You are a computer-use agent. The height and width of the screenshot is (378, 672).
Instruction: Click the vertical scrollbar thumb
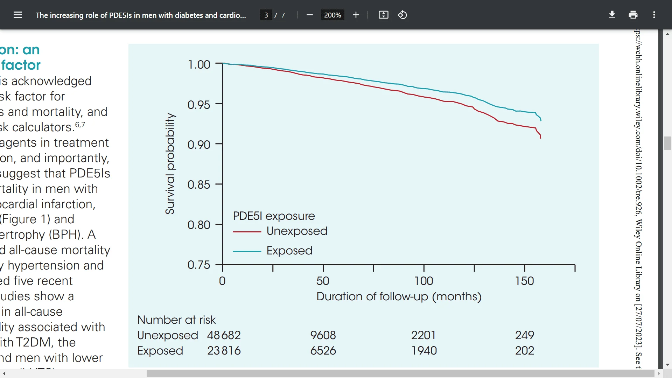click(667, 143)
